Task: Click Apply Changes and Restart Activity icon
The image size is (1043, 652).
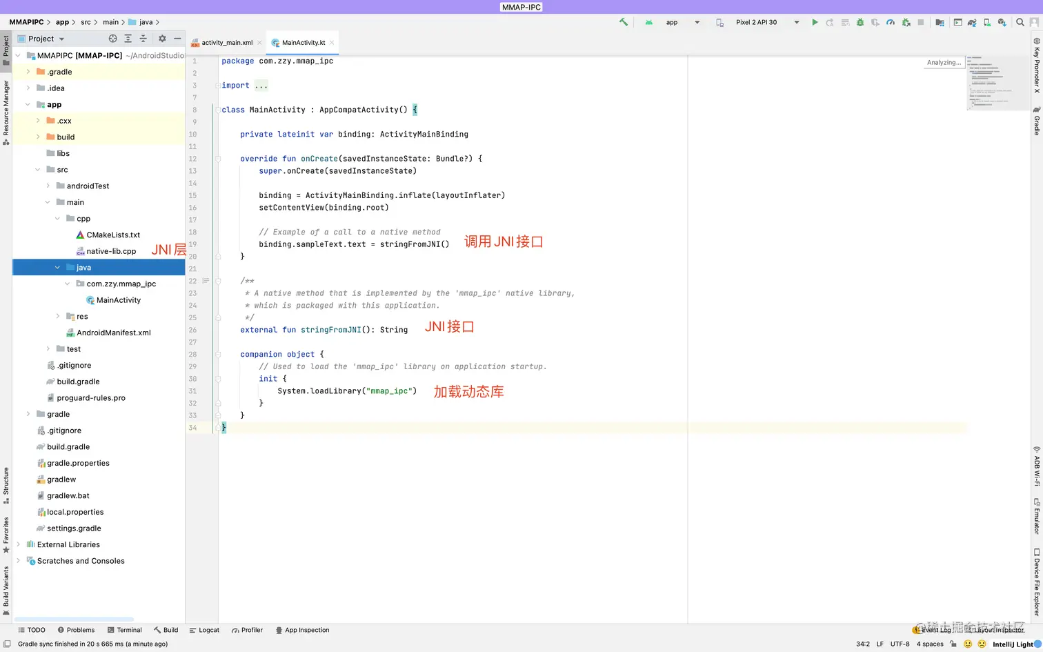Action: pyautogui.click(x=830, y=22)
